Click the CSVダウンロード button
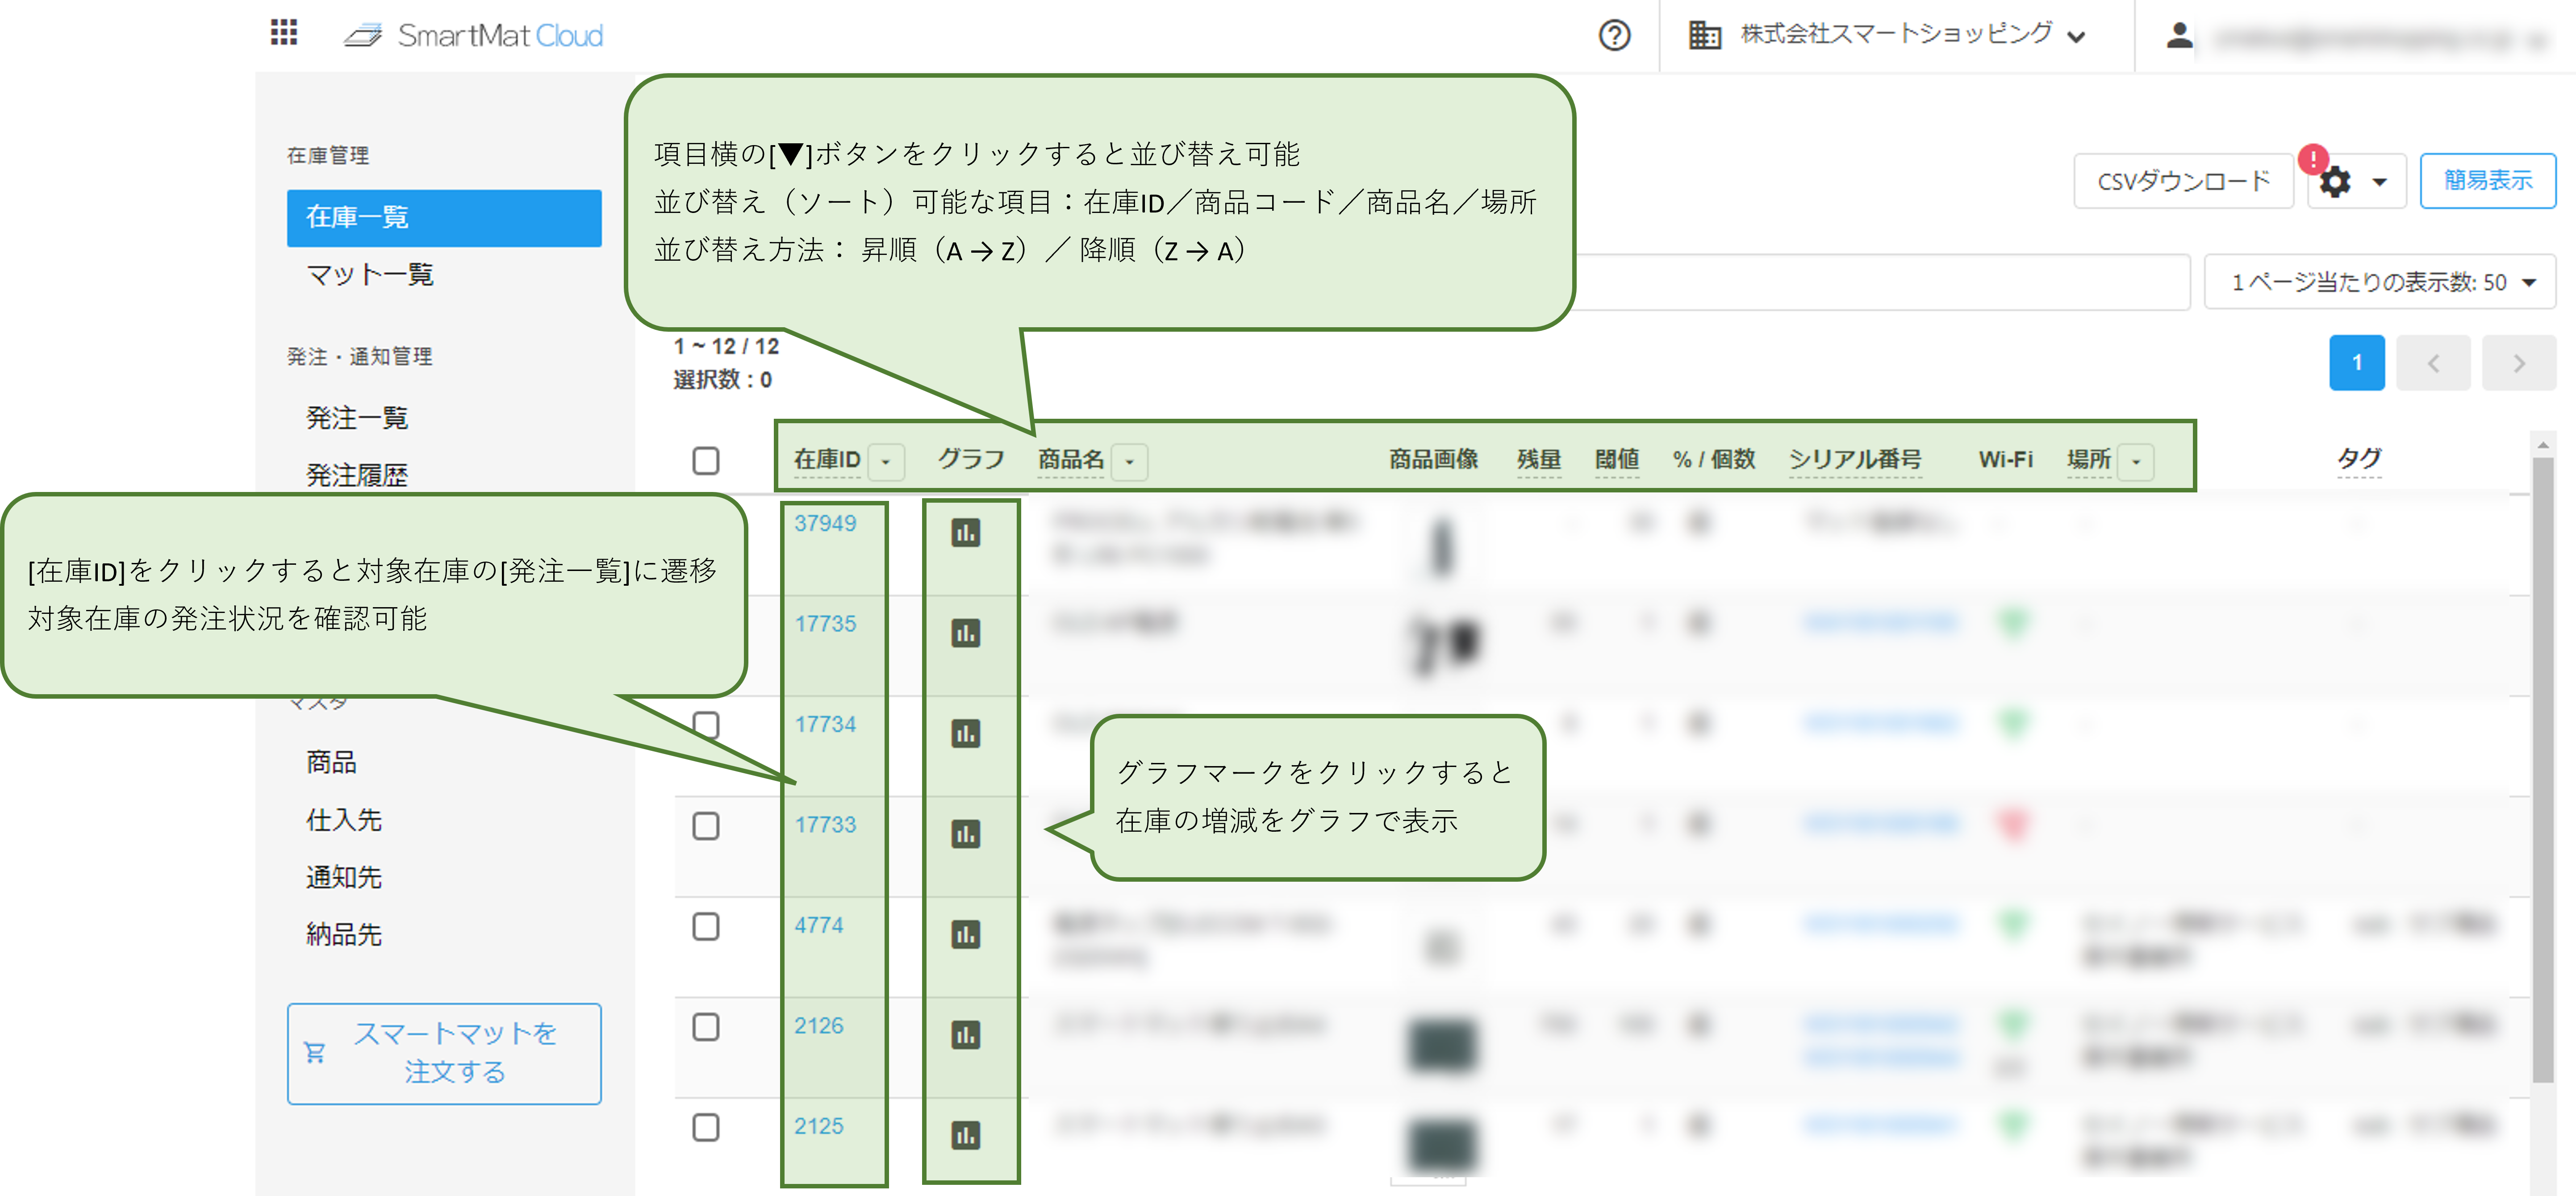 (2184, 181)
